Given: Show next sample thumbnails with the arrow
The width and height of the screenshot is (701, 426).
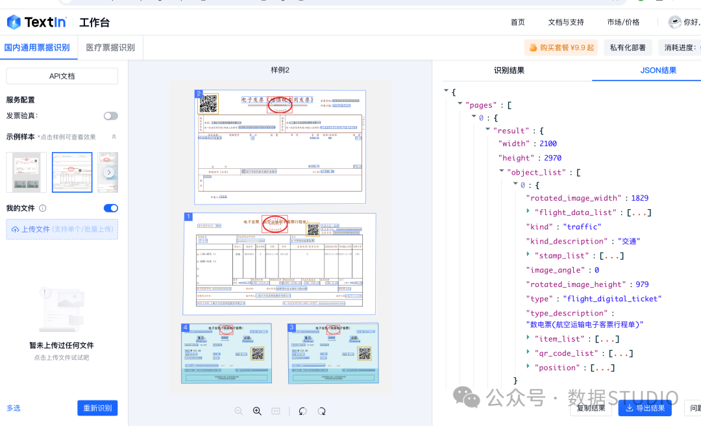Looking at the screenshot, I should coord(108,172).
